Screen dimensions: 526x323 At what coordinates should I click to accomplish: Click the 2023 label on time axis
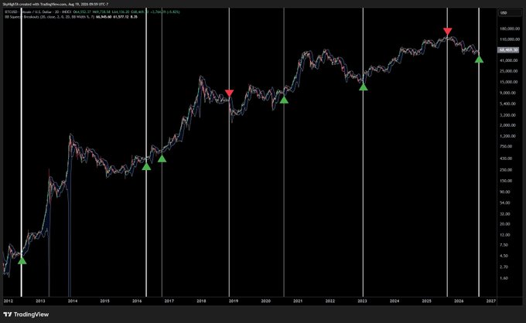click(362, 301)
